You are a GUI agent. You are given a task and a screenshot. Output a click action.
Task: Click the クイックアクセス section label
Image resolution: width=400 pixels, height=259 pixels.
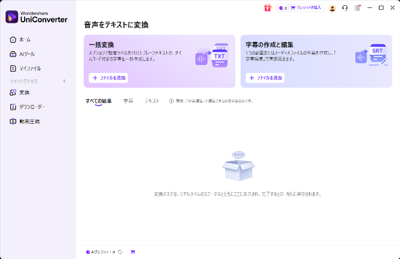(24, 81)
